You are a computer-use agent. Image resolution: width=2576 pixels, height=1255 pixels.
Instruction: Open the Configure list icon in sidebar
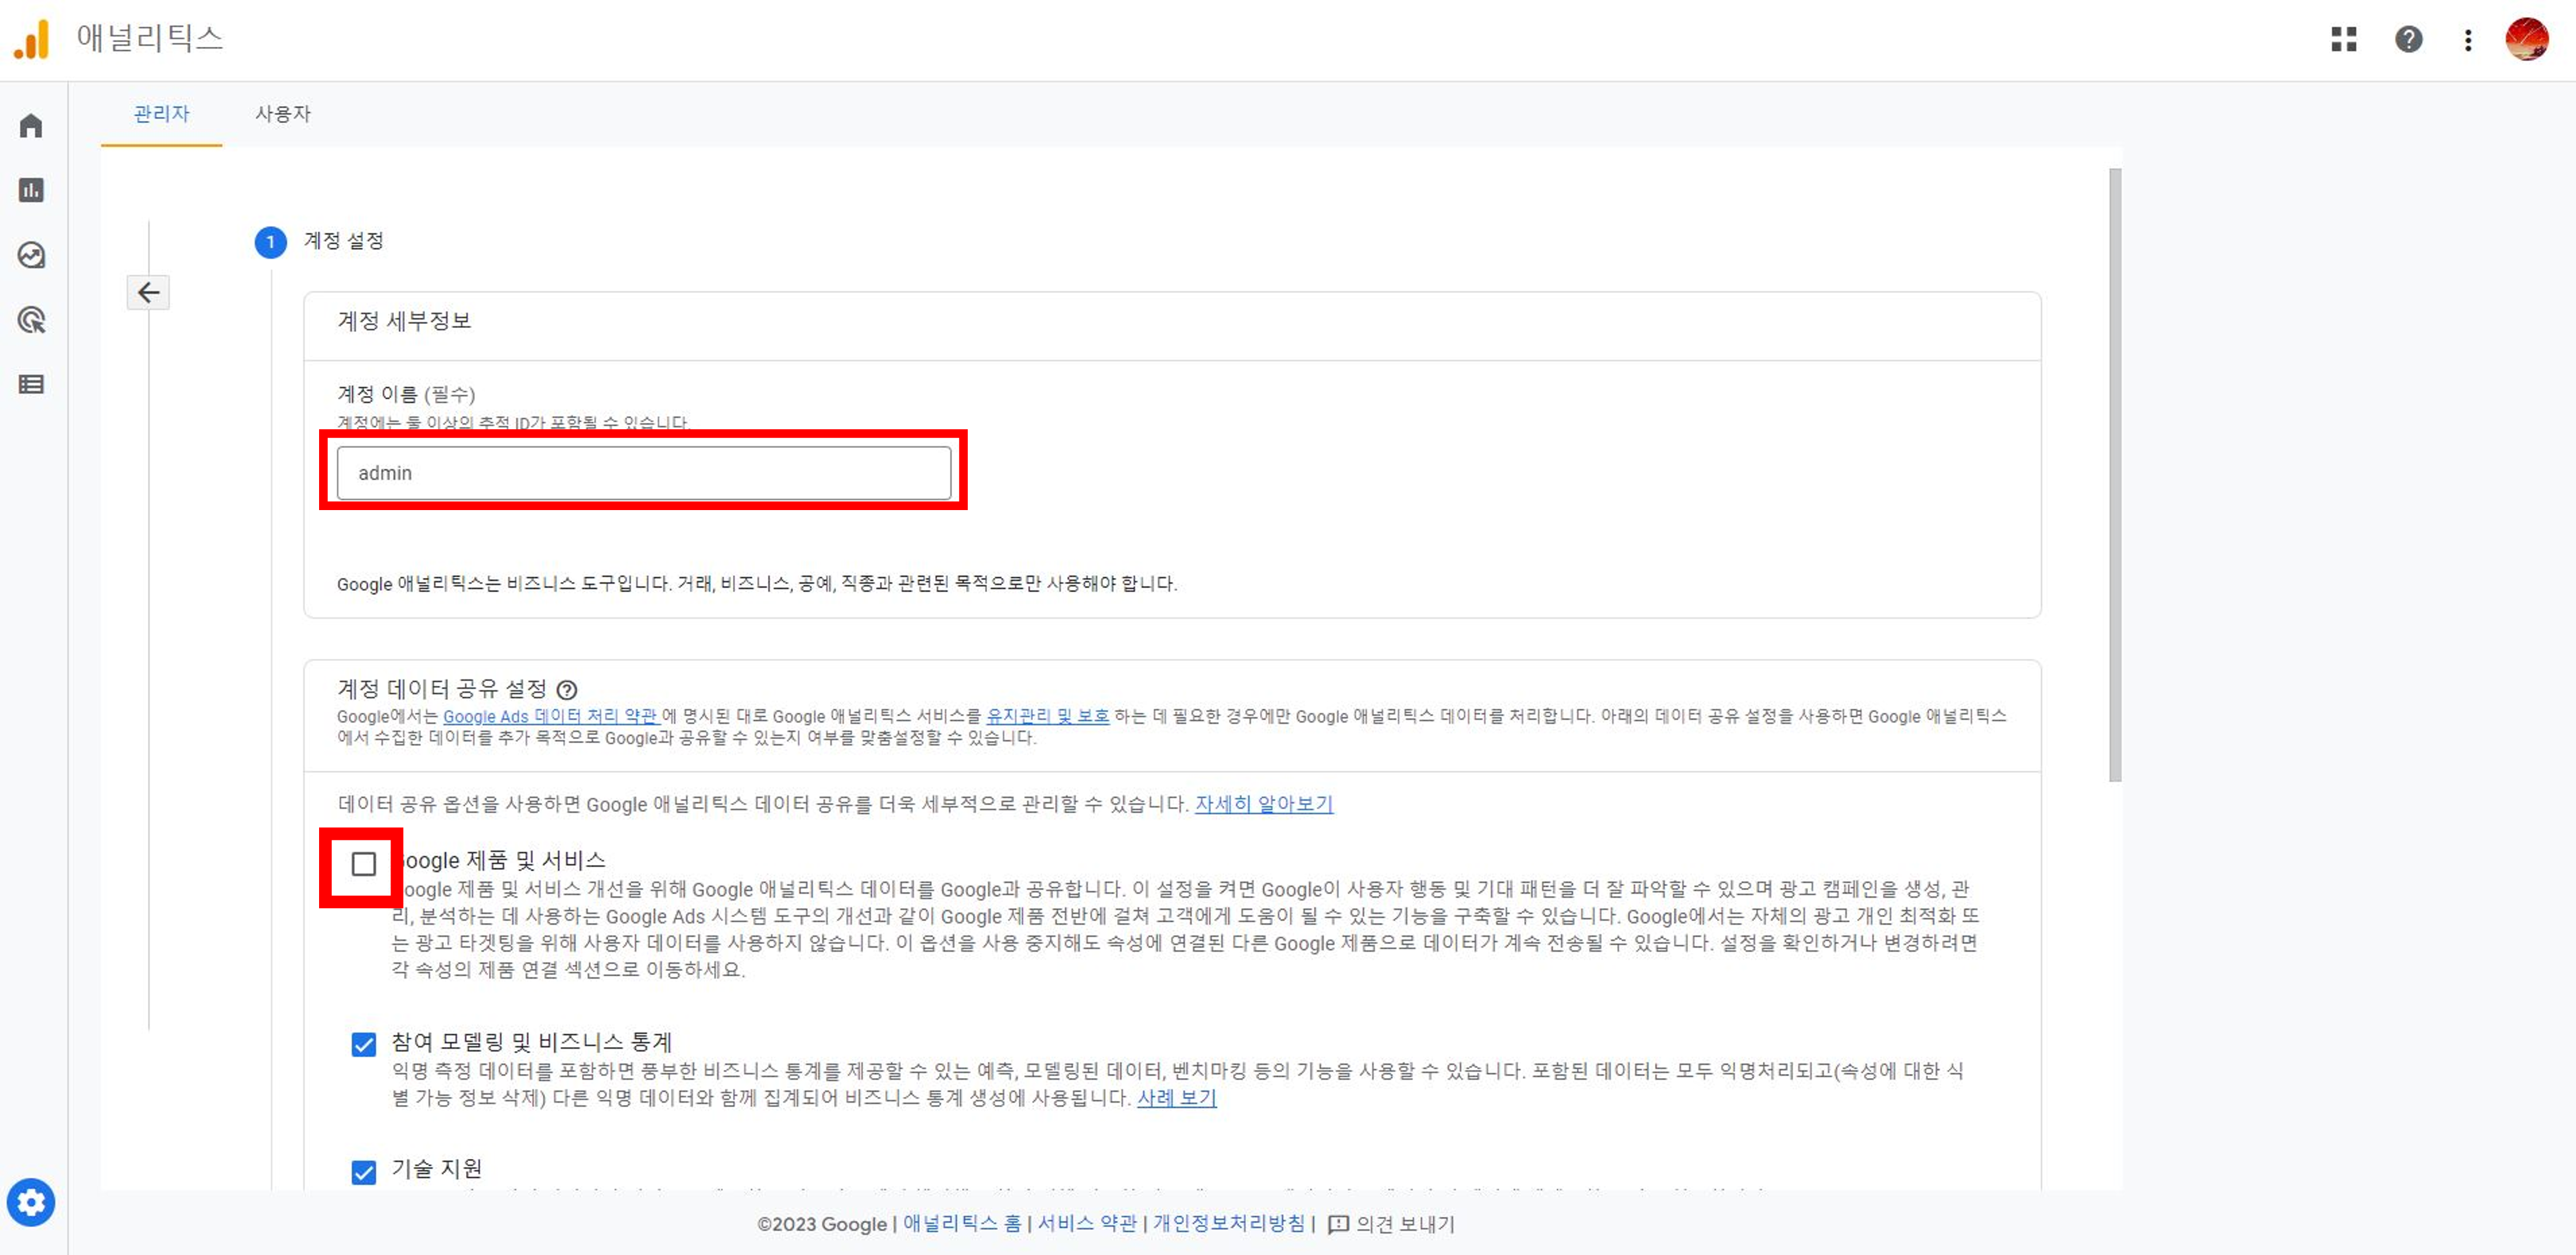[31, 384]
